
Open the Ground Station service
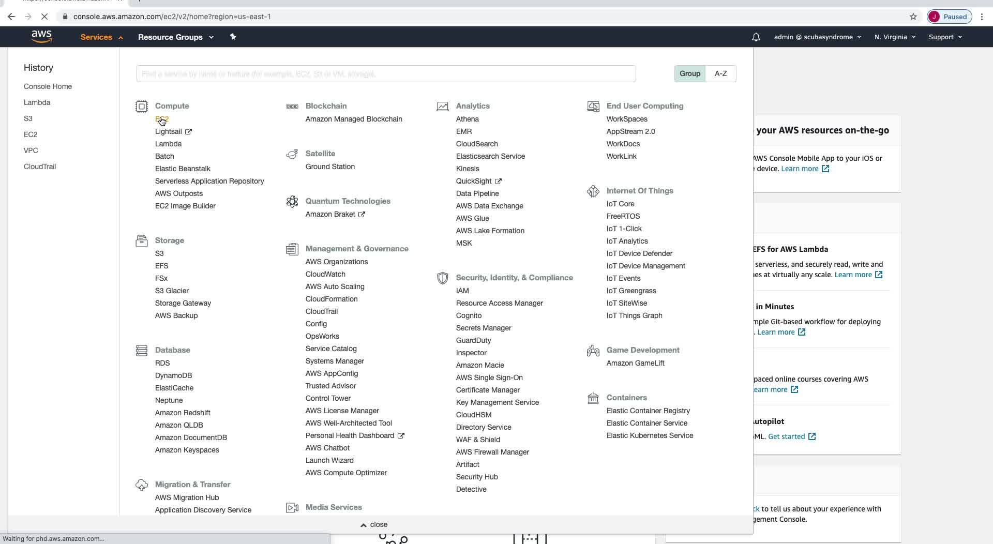[330, 167]
